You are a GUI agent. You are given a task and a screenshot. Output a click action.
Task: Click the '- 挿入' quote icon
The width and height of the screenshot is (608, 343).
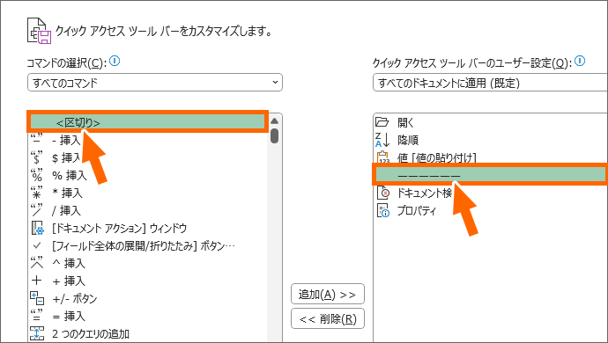tap(37, 140)
